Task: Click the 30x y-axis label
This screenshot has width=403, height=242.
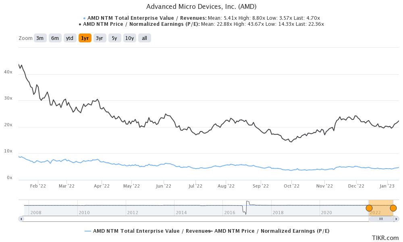Action: tap(8, 98)
